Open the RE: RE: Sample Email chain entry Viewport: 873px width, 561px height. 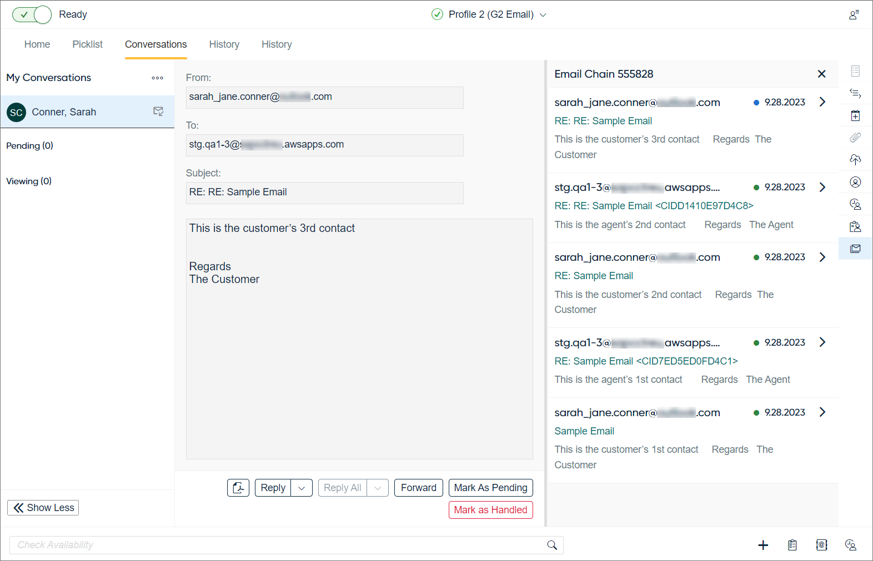(x=603, y=121)
